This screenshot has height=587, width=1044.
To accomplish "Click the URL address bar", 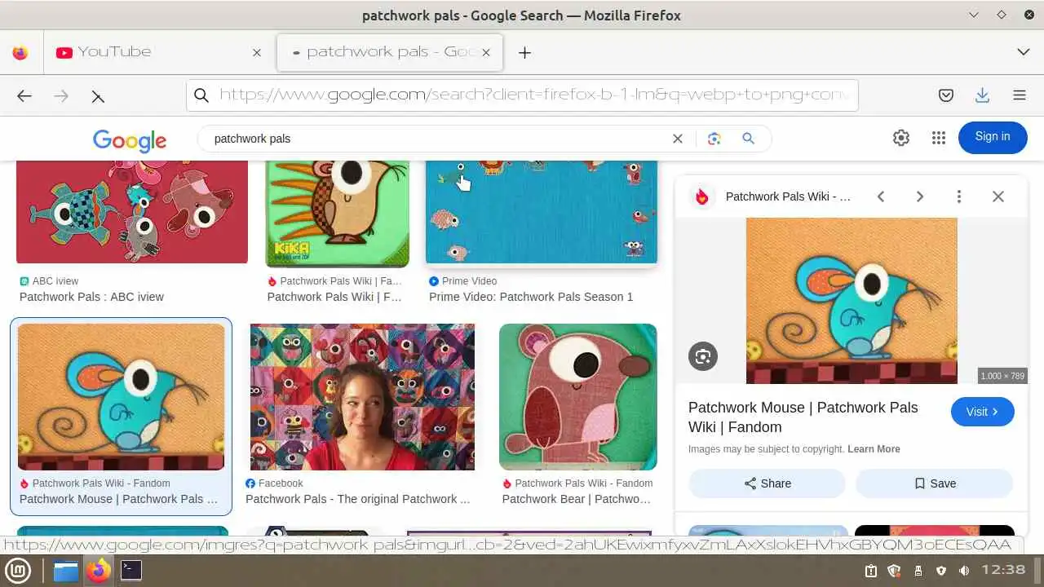I will pyautogui.click(x=522, y=95).
